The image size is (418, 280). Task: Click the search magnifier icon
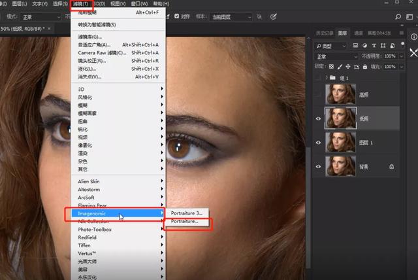click(398, 17)
